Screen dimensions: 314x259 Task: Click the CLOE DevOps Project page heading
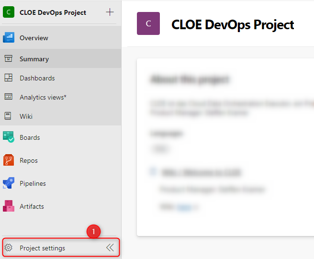point(233,24)
